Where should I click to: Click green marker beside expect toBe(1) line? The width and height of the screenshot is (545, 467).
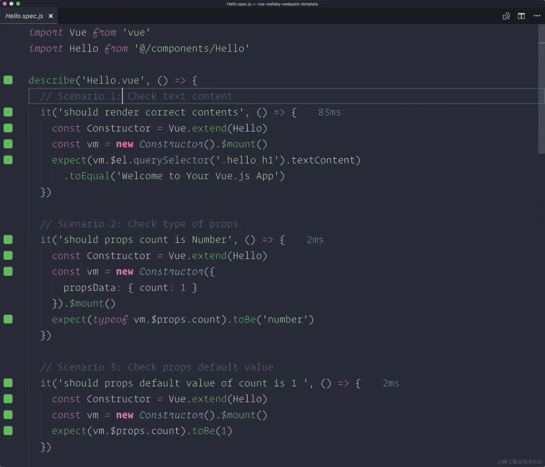(x=8, y=431)
